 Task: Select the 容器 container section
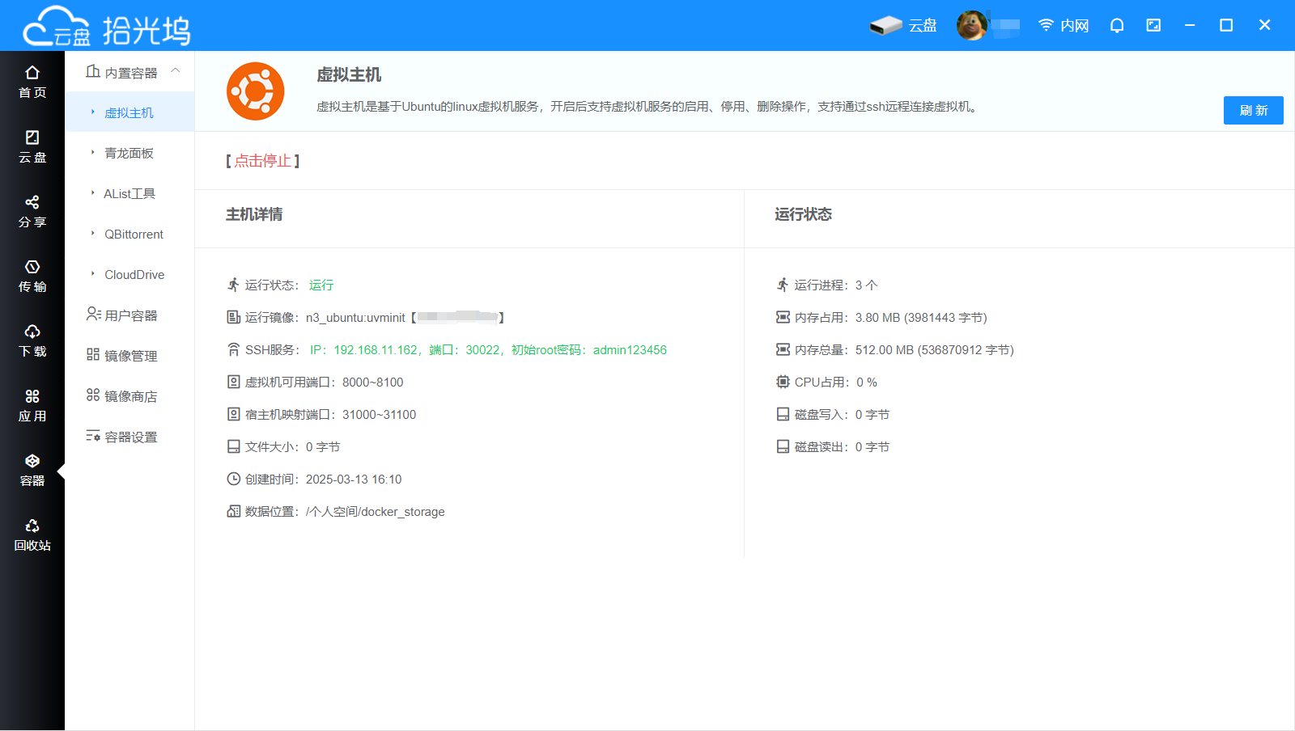click(32, 471)
